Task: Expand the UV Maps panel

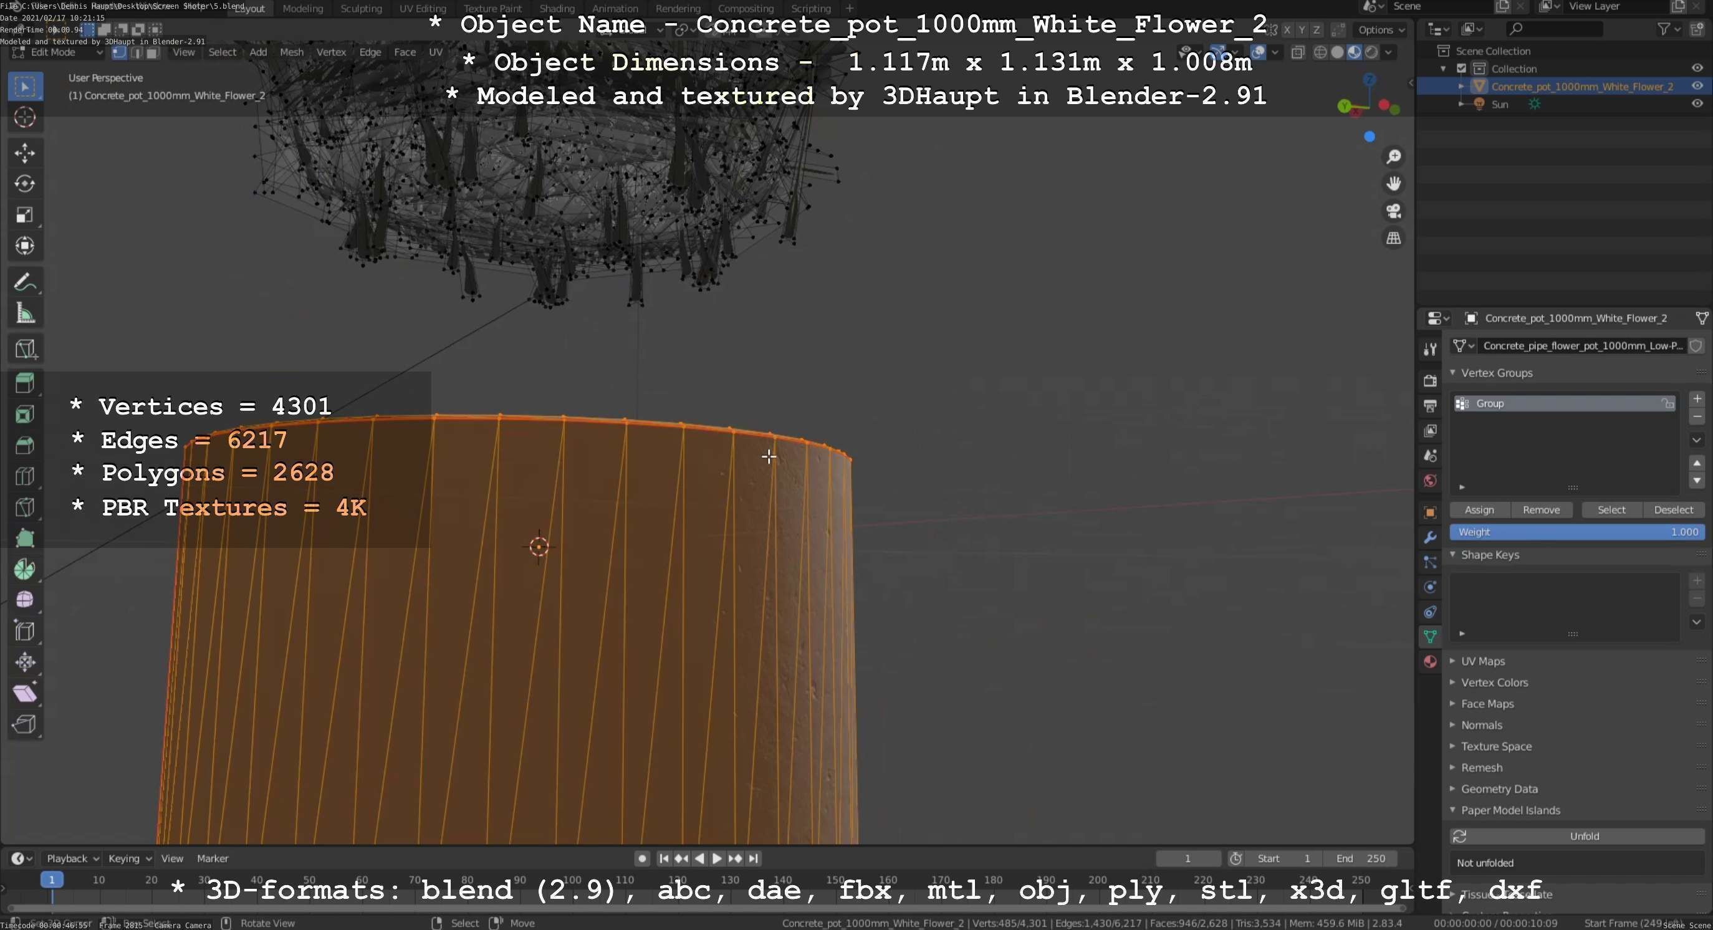Action: point(1452,661)
